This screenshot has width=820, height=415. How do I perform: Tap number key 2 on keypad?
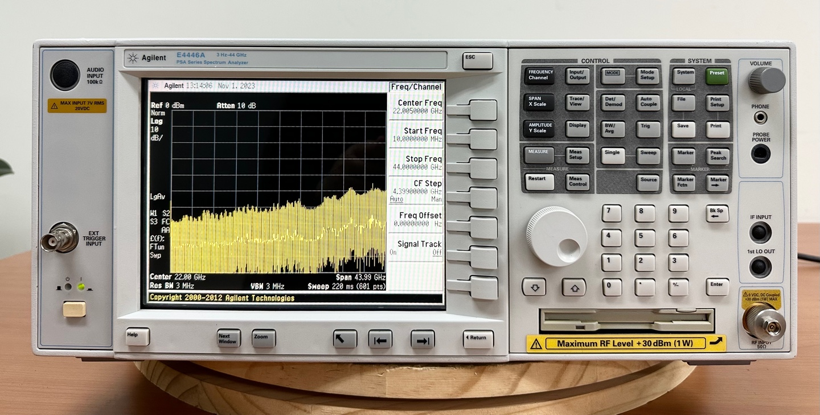645,262
